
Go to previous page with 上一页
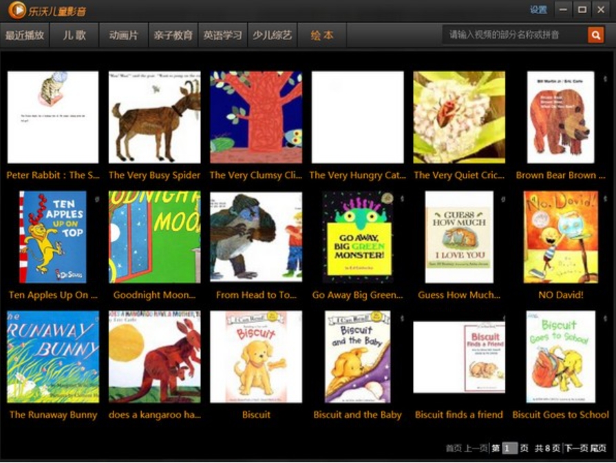point(476,448)
